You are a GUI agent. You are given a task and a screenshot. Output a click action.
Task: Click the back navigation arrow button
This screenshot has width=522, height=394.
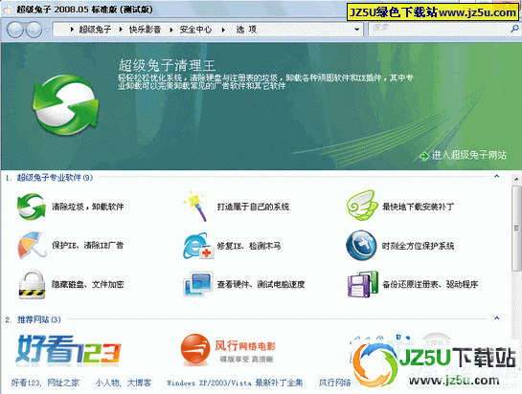coord(15,30)
